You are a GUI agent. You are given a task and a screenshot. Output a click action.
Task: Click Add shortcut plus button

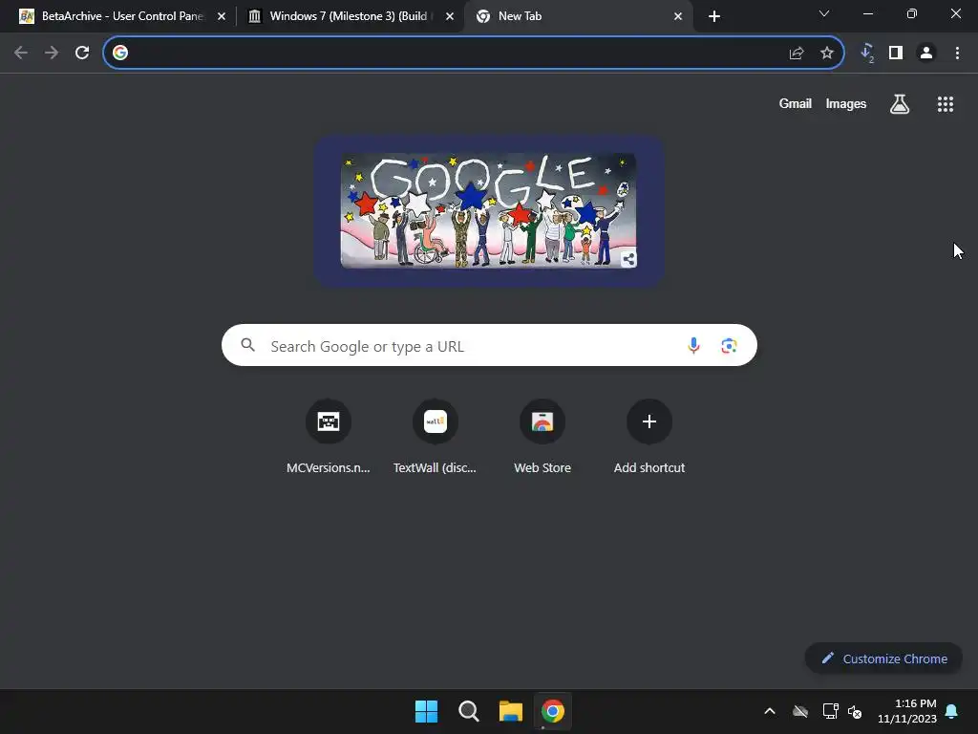649,421
